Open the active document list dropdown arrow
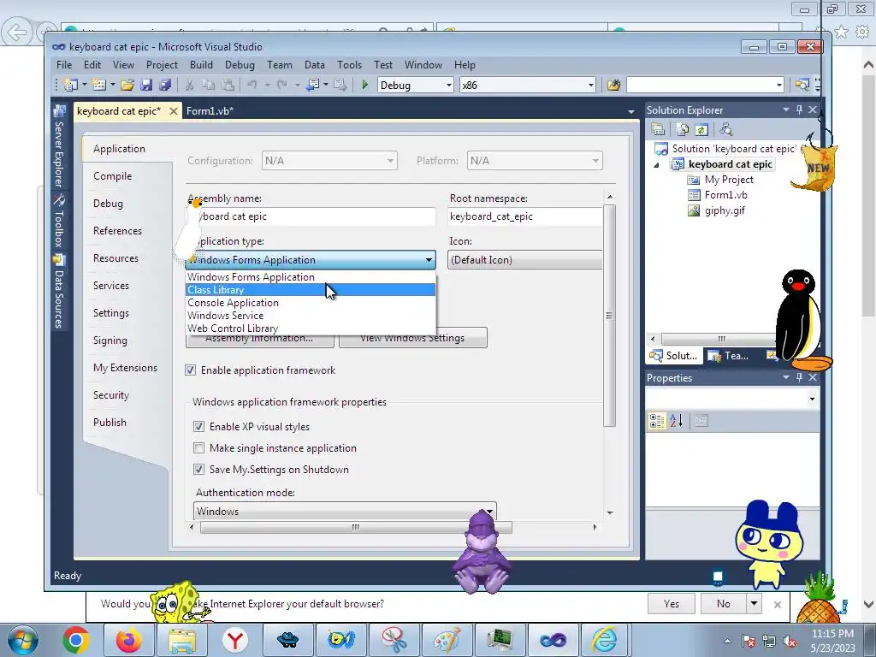Screen dimensions: 876x657 (x=631, y=112)
